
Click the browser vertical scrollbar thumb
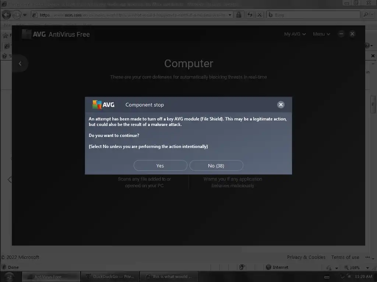[373, 104]
